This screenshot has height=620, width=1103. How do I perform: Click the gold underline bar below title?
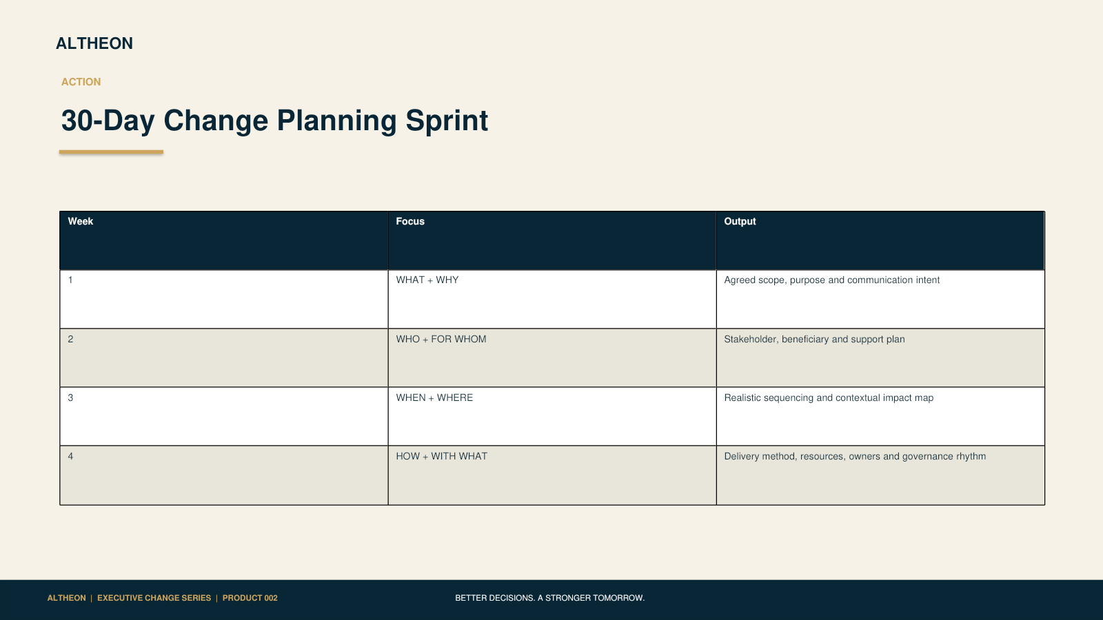click(111, 152)
